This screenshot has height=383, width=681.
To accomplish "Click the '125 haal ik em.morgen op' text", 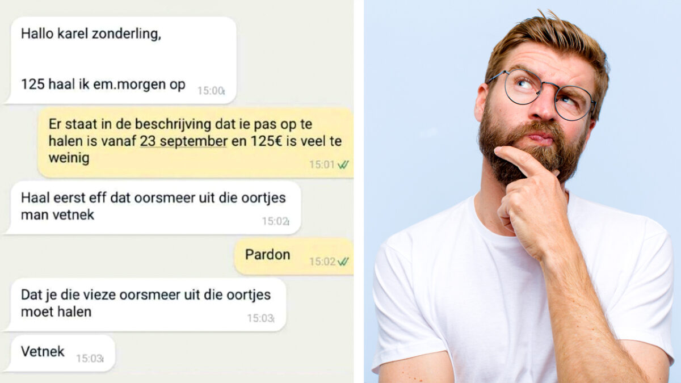I will pos(103,85).
